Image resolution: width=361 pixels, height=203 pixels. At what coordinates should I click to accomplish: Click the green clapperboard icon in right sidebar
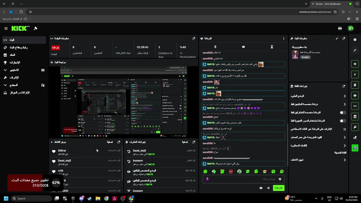[x=355, y=148]
